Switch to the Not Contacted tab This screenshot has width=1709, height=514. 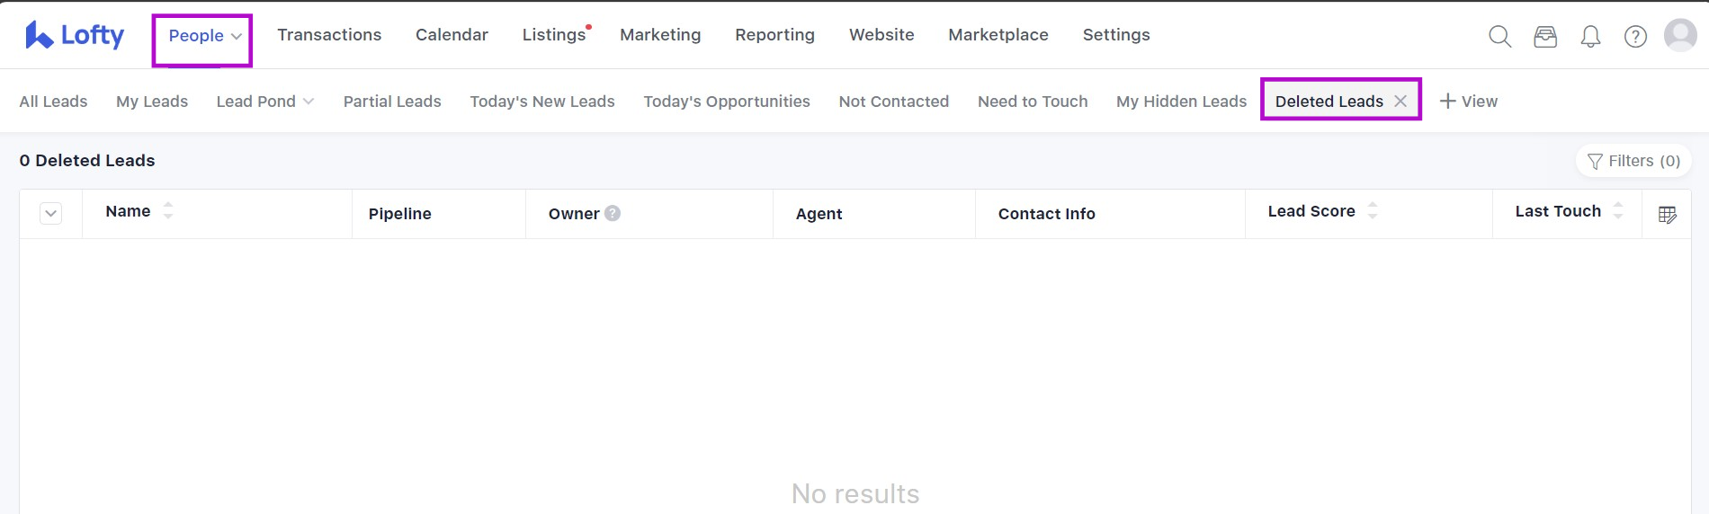click(x=893, y=102)
